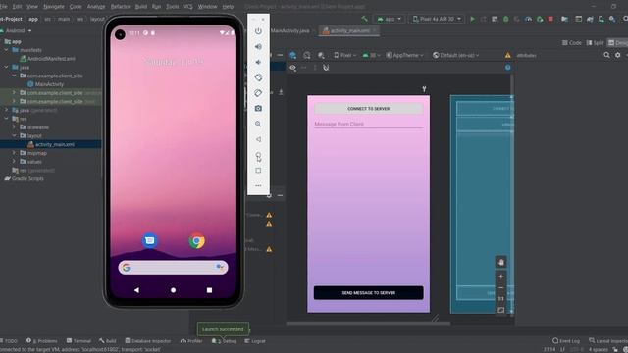Tap the emulator sidebar Overview square icon

point(258,171)
